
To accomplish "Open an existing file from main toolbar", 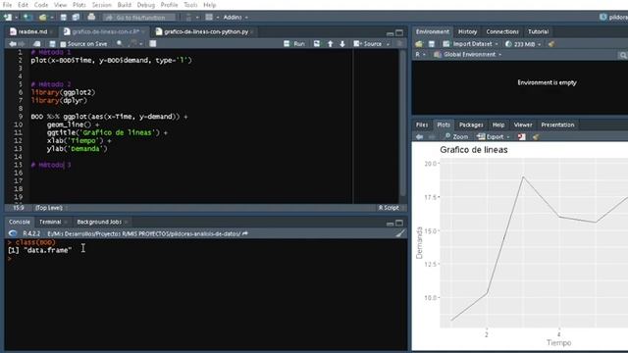I will [43, 18].
